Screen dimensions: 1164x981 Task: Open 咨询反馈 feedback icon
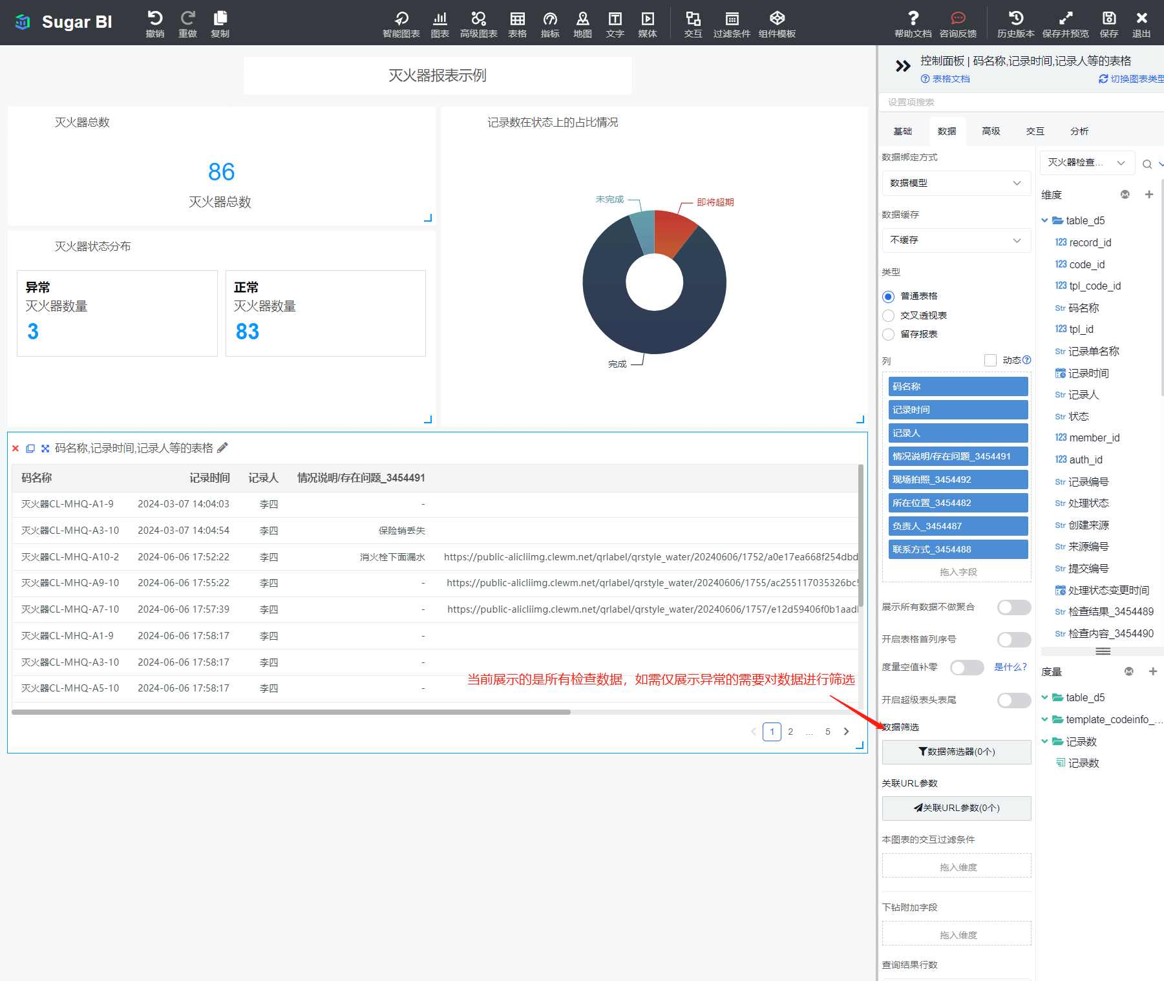(x=958, y=18)
